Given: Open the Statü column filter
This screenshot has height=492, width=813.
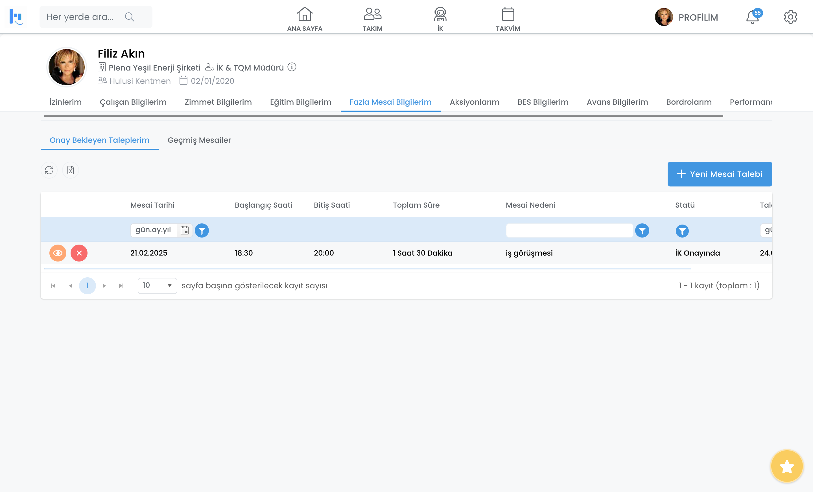Looking at the screenshot, I should (682, 231).
